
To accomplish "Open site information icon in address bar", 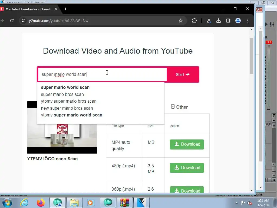I will pyautogui.click(x=24, y=21).
